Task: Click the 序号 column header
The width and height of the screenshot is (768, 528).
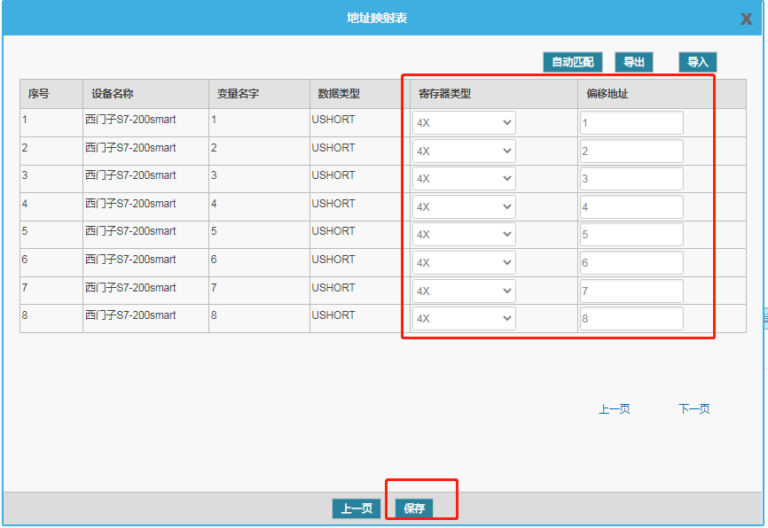Action: 38,93
